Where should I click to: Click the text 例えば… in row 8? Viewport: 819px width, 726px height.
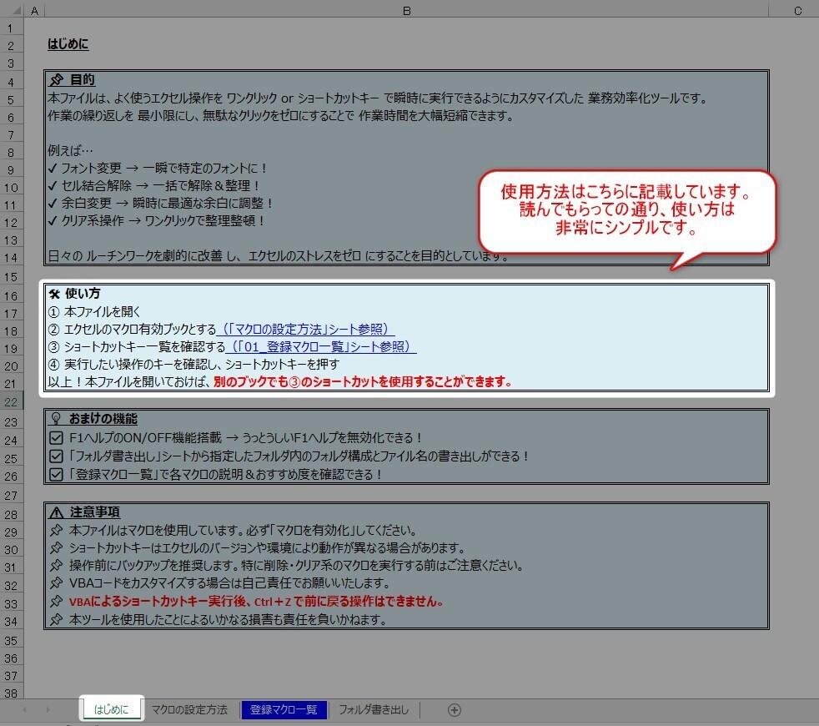click(70, 151)
